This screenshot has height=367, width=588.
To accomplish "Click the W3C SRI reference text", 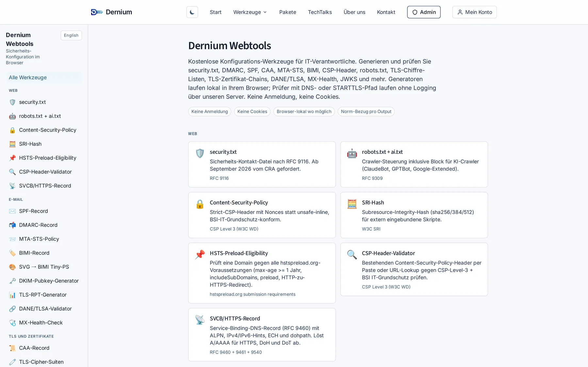I will [371, 229].
